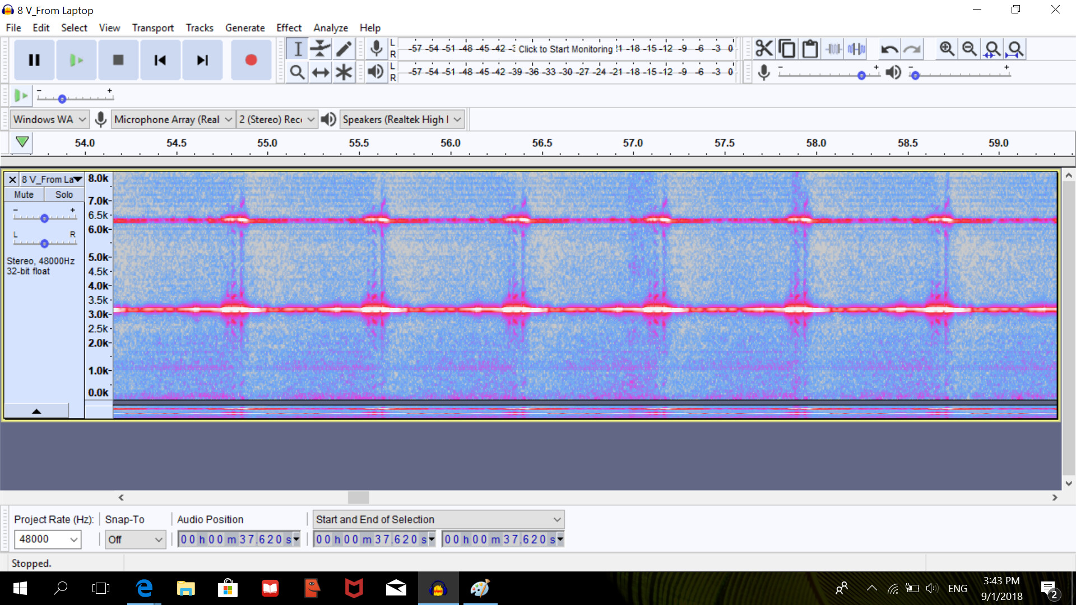
Task: Start playback with the green Play button
Action: 76,60
